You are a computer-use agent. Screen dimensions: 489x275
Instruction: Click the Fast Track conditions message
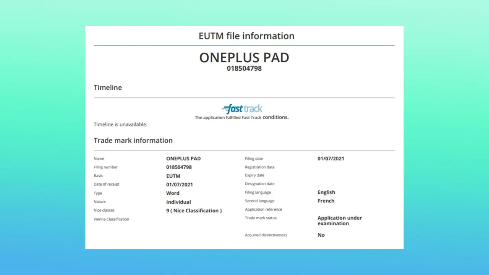[x=241, y=118]
